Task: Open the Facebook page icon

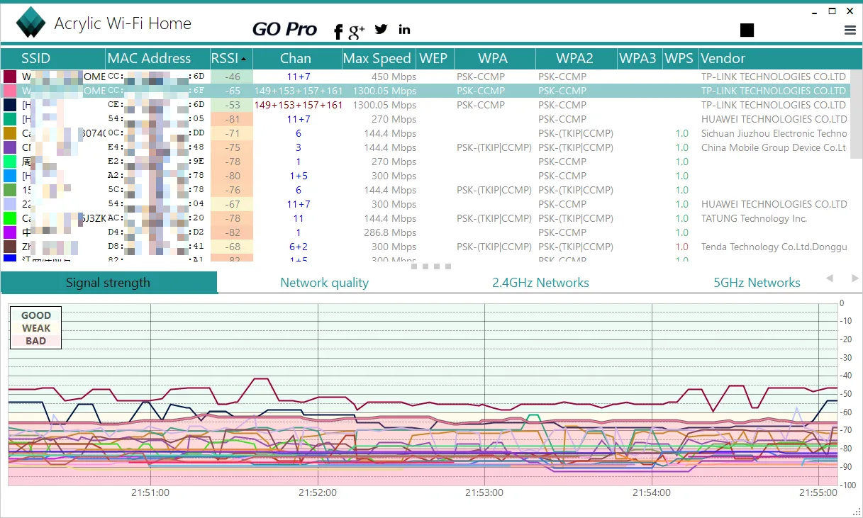Action: (x=338, y=30)
